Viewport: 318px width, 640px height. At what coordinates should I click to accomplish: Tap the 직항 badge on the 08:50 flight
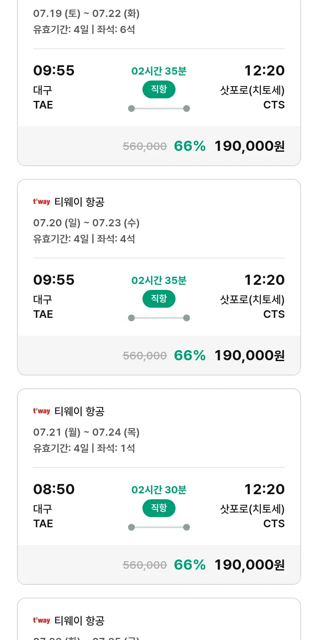click(159, 508)
